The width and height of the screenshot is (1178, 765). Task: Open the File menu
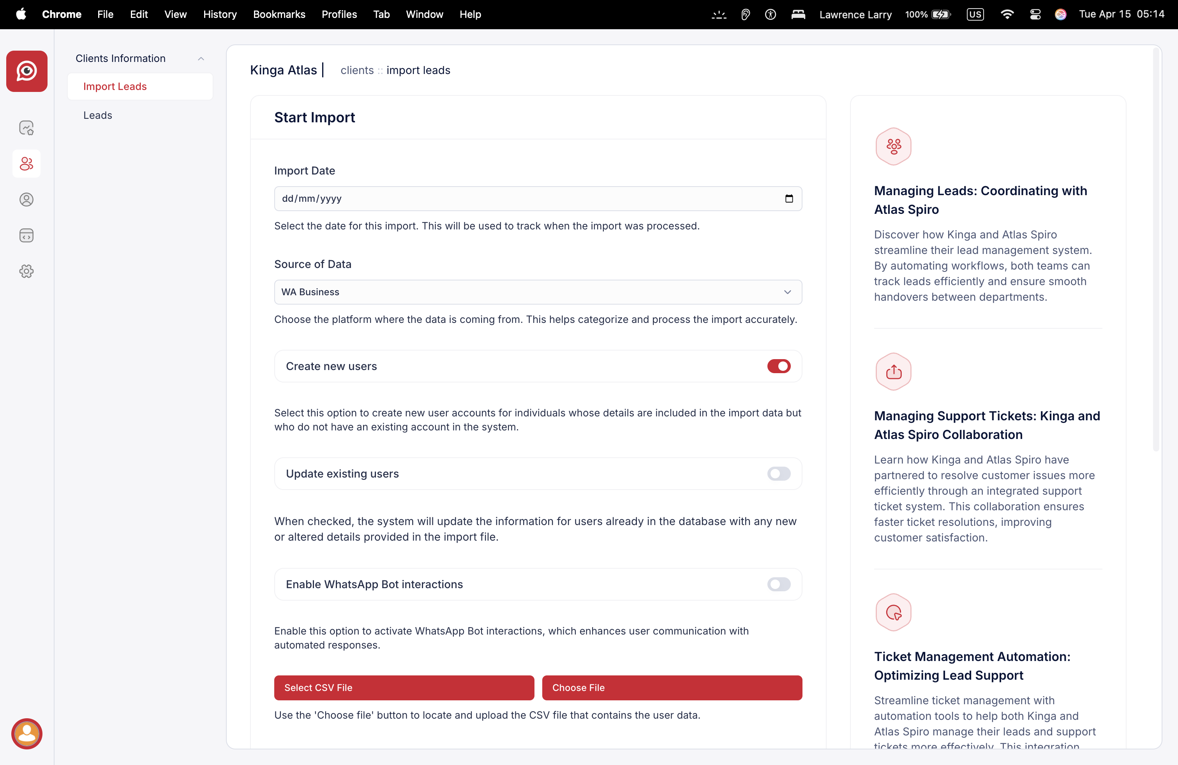tap(106, 14)
